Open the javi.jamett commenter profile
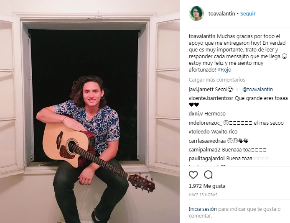290x223 pixels. [x=201, y=90]
